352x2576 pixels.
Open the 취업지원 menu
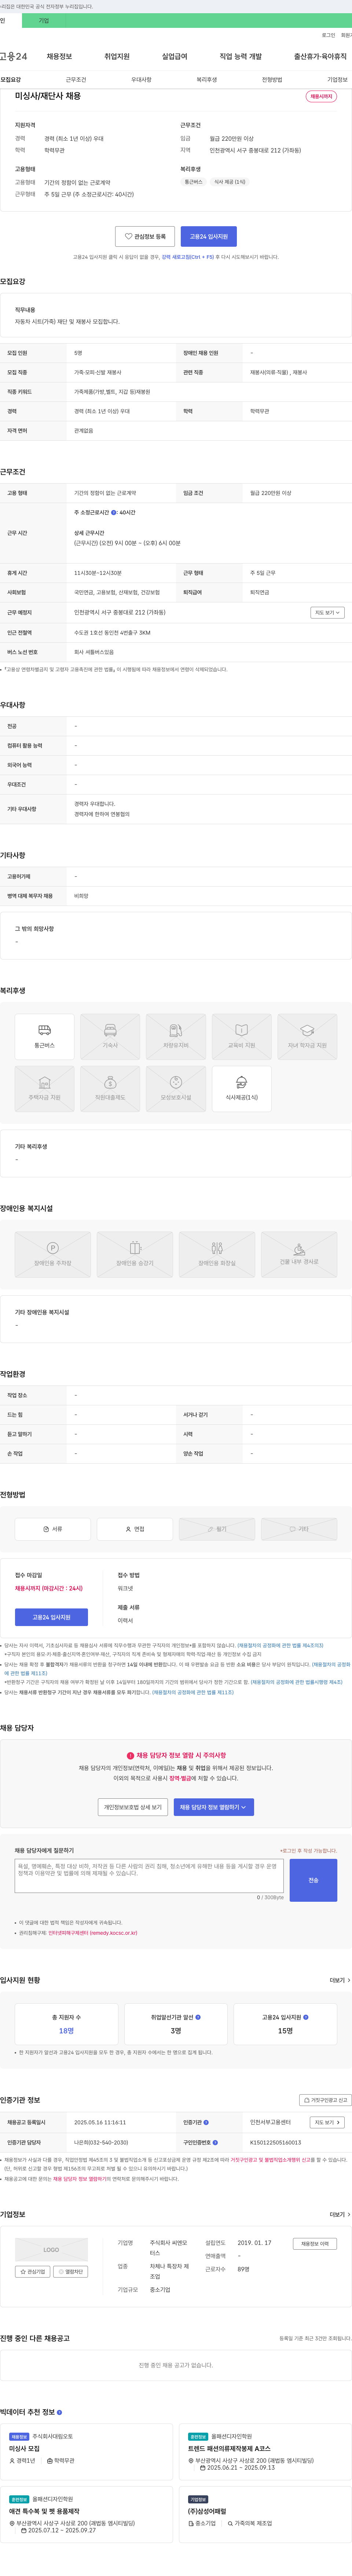point(117,57)
